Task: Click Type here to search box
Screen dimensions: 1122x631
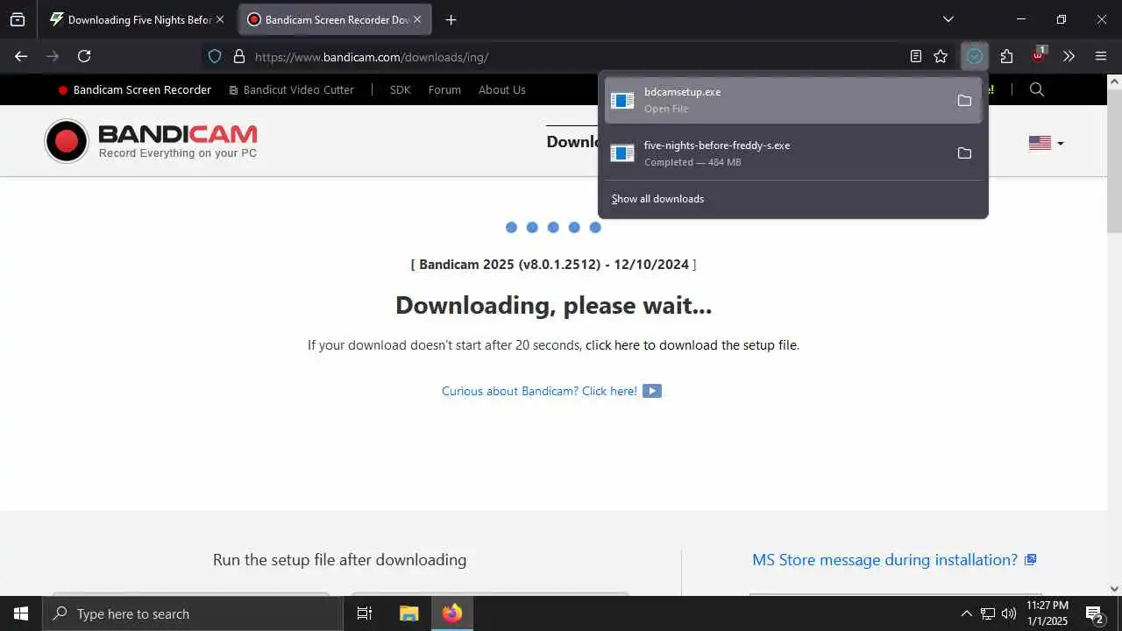Action: pyautogui.click(x=193, y=613)
